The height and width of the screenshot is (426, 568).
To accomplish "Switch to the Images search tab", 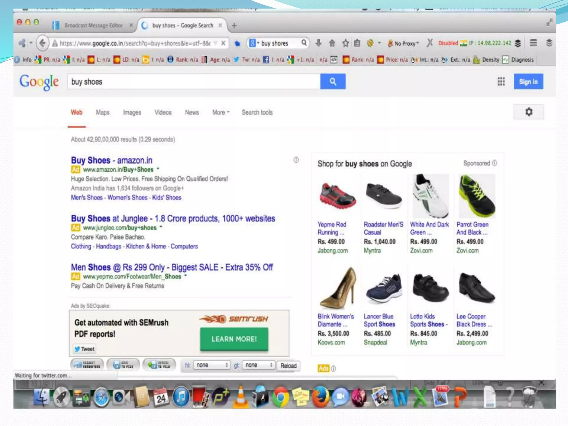I will [x=132, y=112].
